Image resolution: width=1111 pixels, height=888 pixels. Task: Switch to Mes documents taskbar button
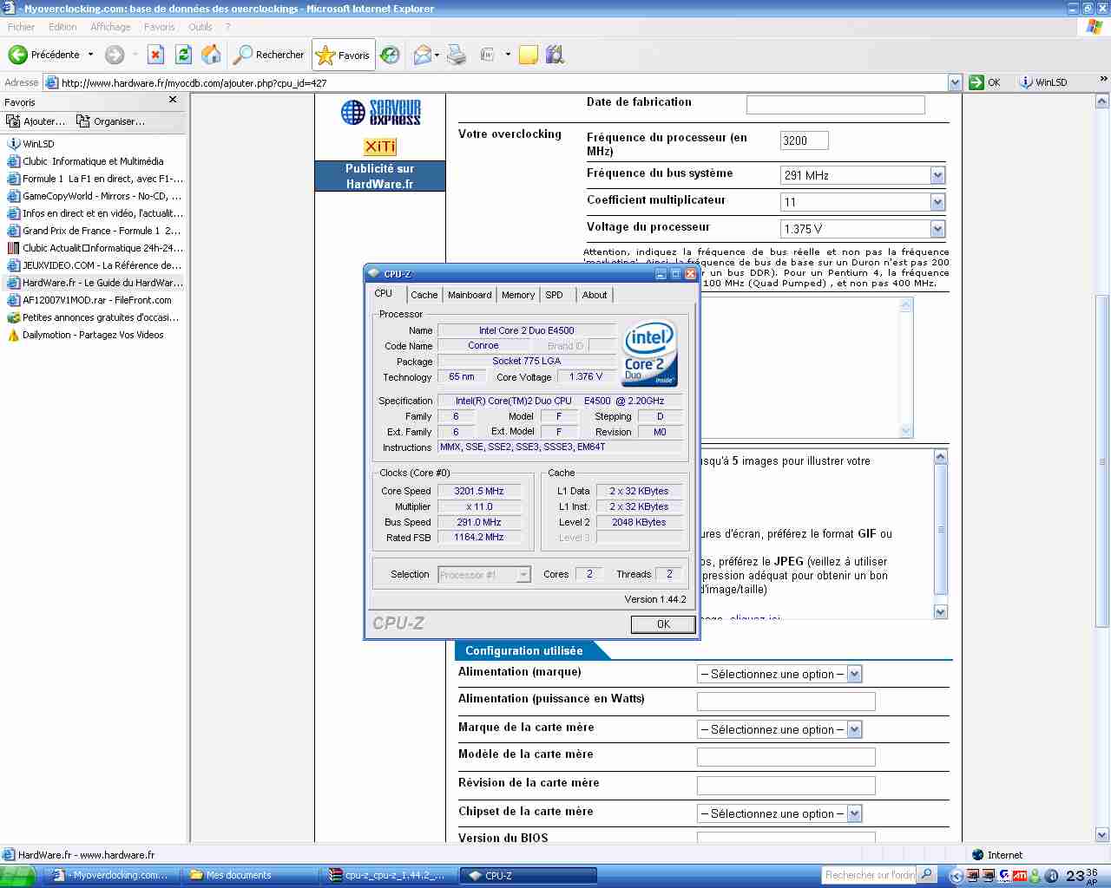coord(251,875)
